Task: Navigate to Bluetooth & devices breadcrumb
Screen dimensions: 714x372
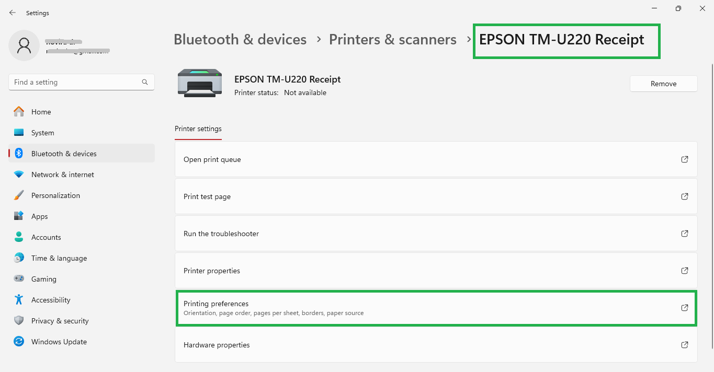Action: [240, 40]
